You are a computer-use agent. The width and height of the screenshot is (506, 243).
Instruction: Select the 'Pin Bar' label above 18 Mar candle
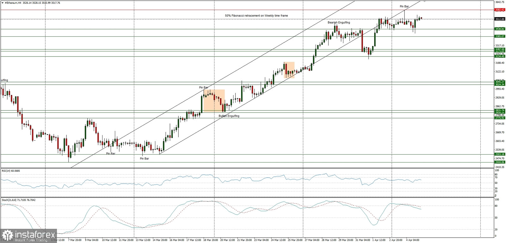(x=203, y=87)
